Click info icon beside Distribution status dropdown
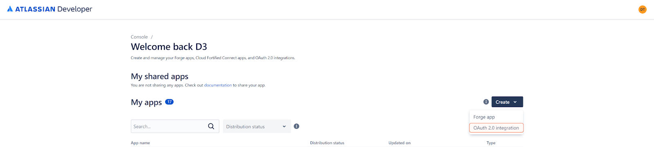Viewport: 654px width, 147px height. pos(297,126)
